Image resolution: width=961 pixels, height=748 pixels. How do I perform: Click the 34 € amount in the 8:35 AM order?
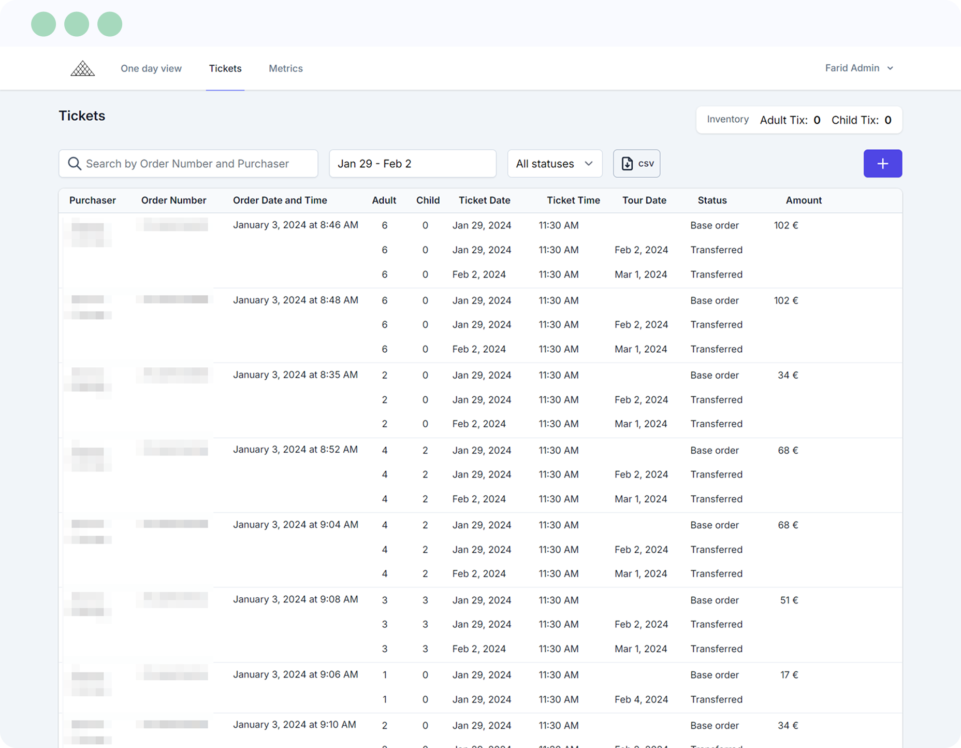(788, 375)
